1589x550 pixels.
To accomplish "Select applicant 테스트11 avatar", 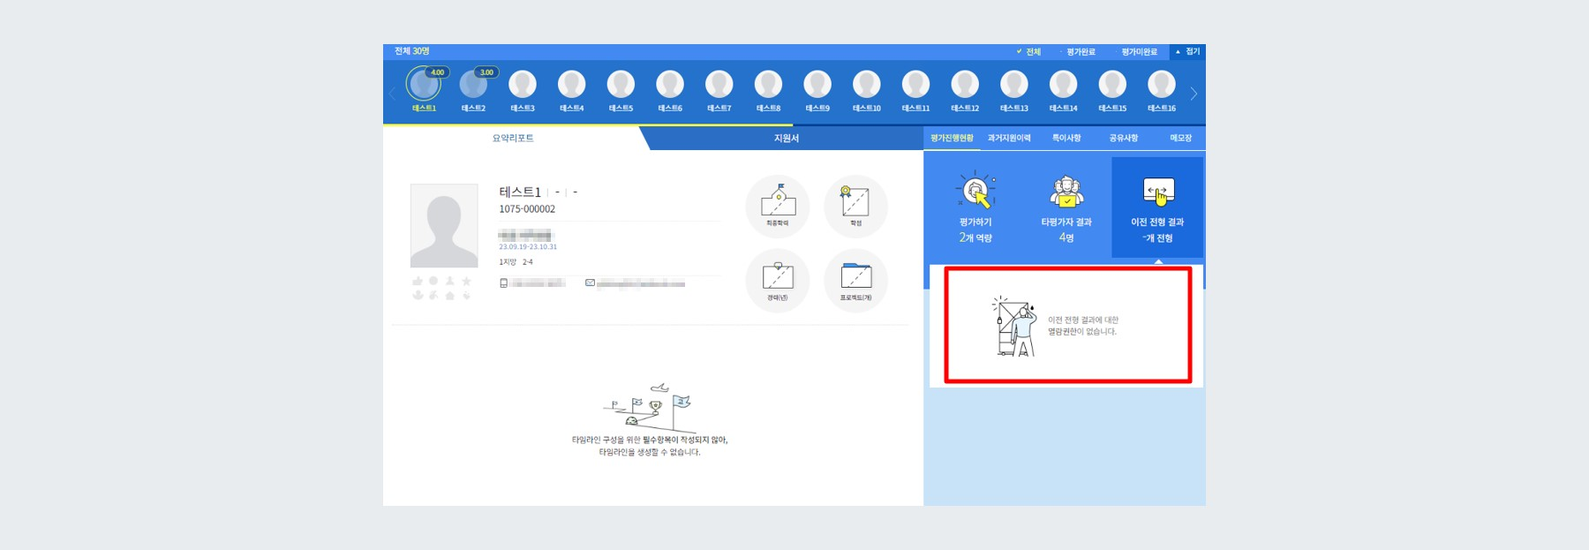I will click(915, 84).
